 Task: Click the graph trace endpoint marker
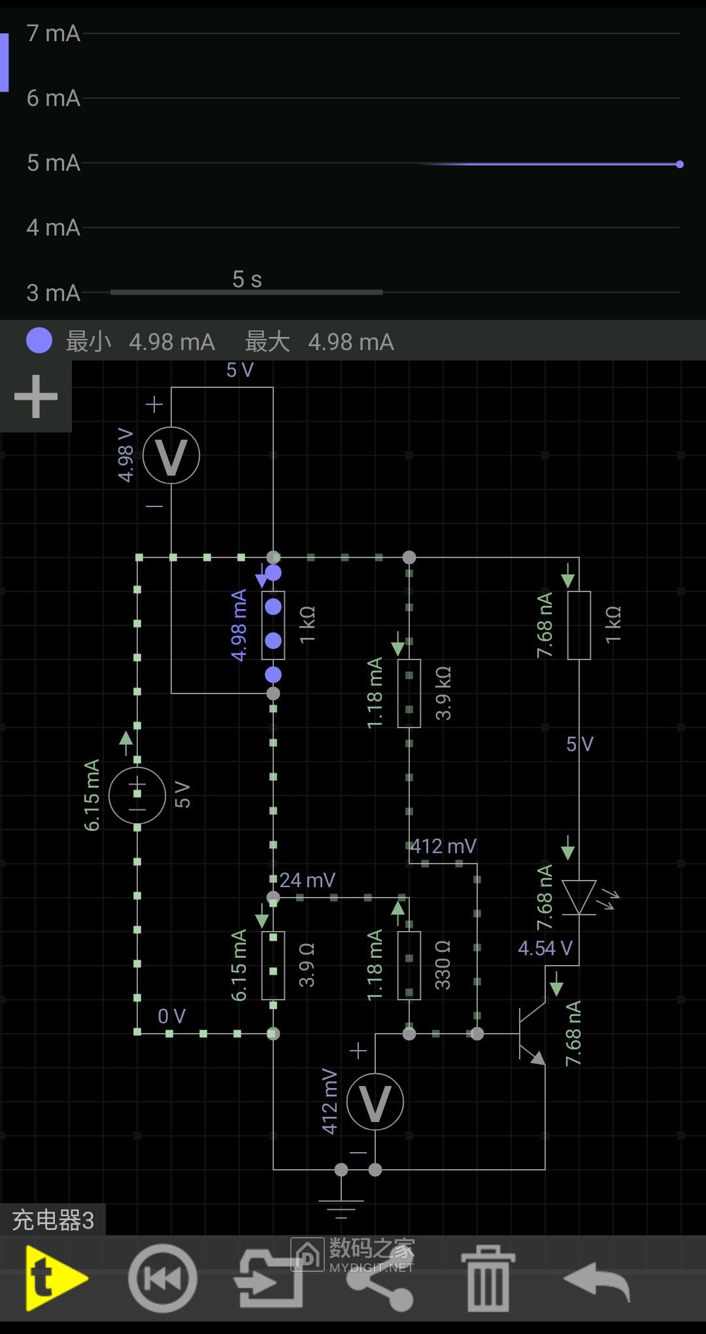pos(680,164)
